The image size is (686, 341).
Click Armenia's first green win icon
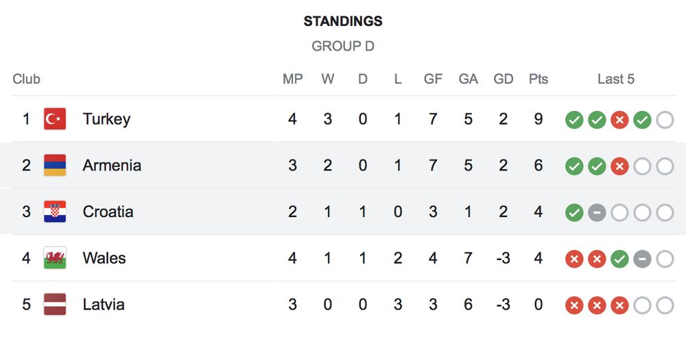tap(574, 166)
